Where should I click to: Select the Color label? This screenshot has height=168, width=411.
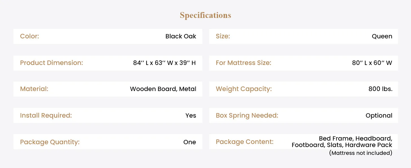coord(29,36)
